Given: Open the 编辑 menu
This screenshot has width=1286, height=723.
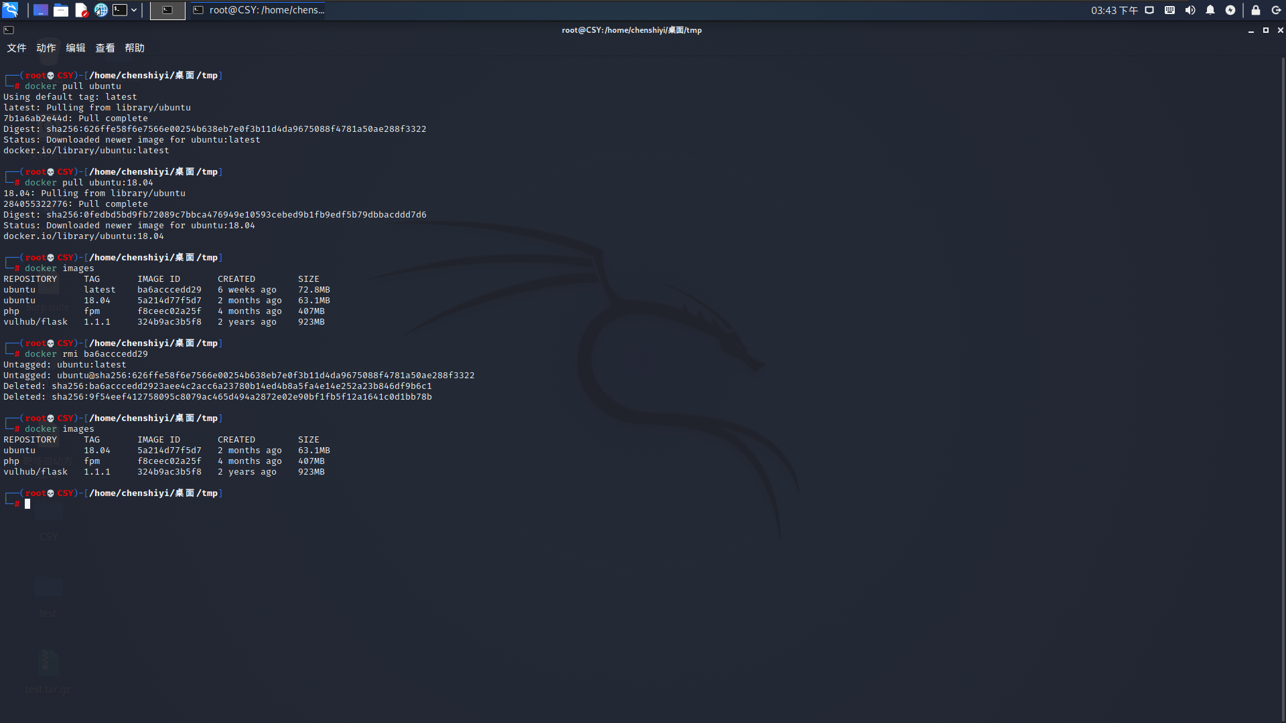Looking at the screenshot, I should tap(76, 48).
